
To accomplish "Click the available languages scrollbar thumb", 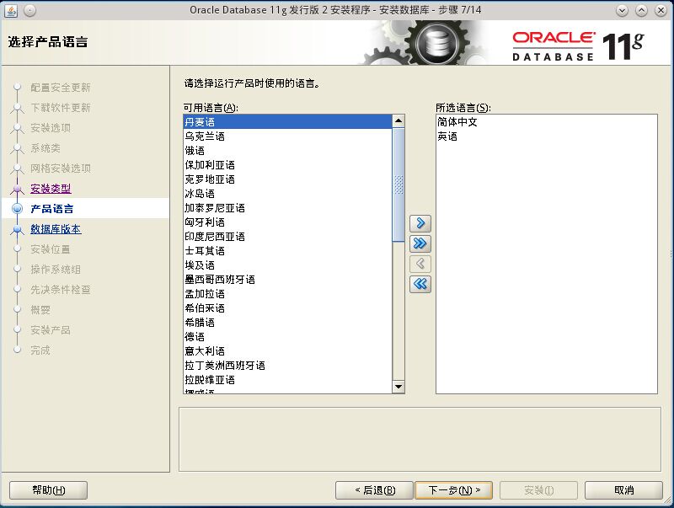I will 399,184.
